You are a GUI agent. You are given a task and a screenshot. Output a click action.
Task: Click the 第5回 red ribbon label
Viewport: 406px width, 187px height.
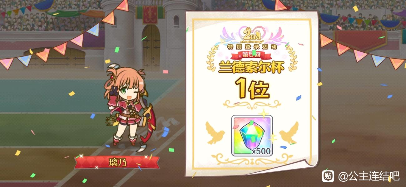point(252,55)
